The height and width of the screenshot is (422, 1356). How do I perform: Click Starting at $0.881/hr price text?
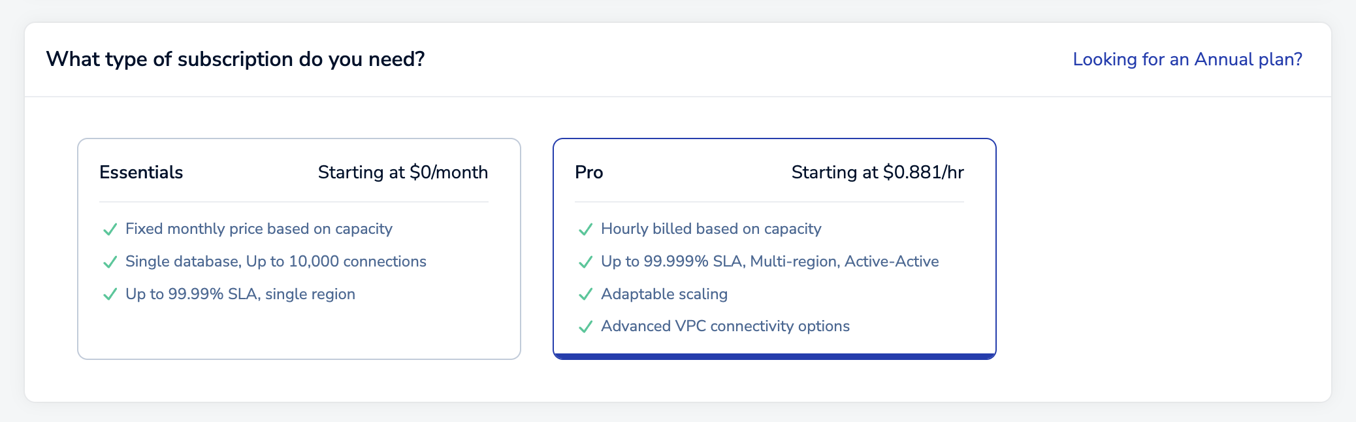877,172
